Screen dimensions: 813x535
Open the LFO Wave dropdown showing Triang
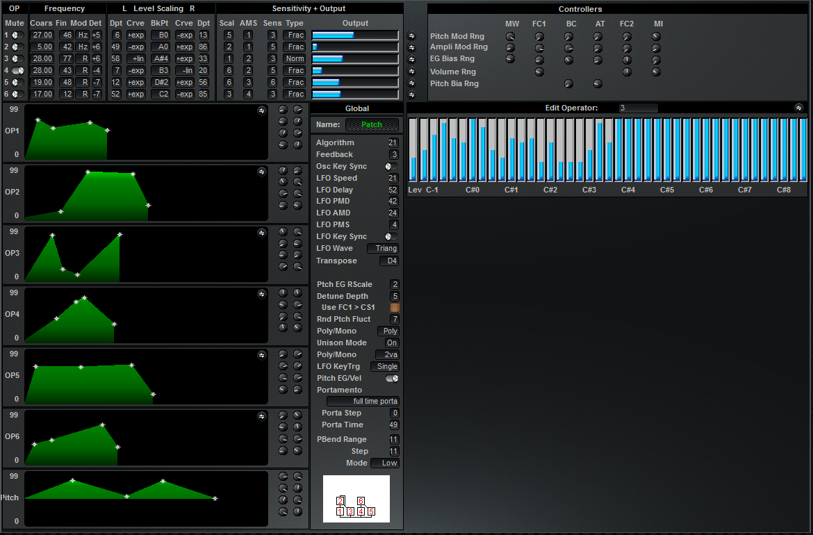[383, 249]
